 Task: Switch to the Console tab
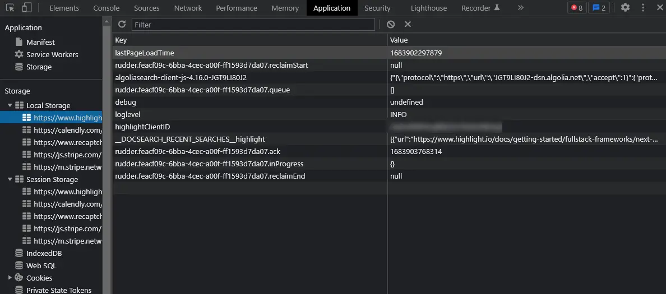click(107, 8)
